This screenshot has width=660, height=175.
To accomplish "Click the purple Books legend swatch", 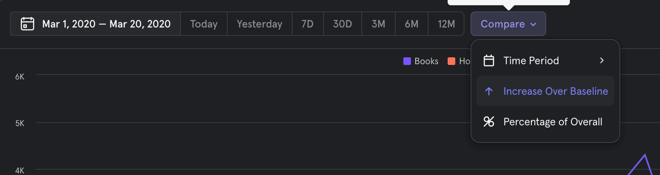I will pos(407,61).
